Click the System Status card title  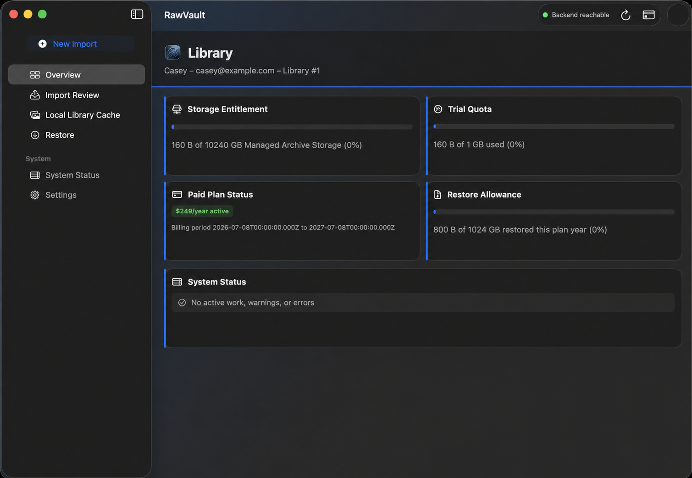[217, 282]
